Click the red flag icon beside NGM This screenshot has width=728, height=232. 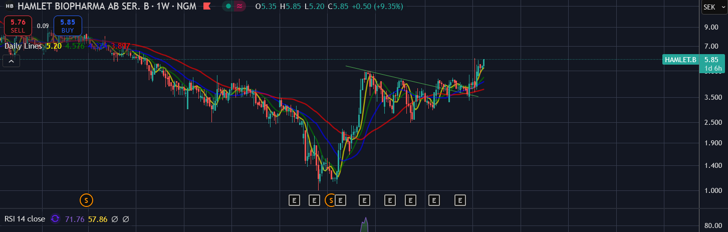point(206,7)
